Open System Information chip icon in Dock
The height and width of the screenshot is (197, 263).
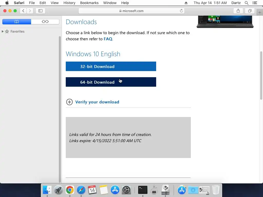154,190
